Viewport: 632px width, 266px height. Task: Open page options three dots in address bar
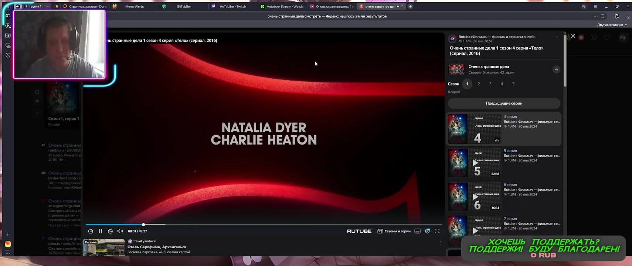pyautogui.click(x=595, y=16)
